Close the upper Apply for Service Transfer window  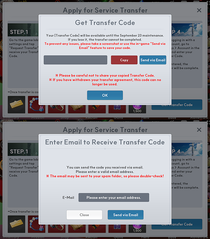(x=199, y=10)
